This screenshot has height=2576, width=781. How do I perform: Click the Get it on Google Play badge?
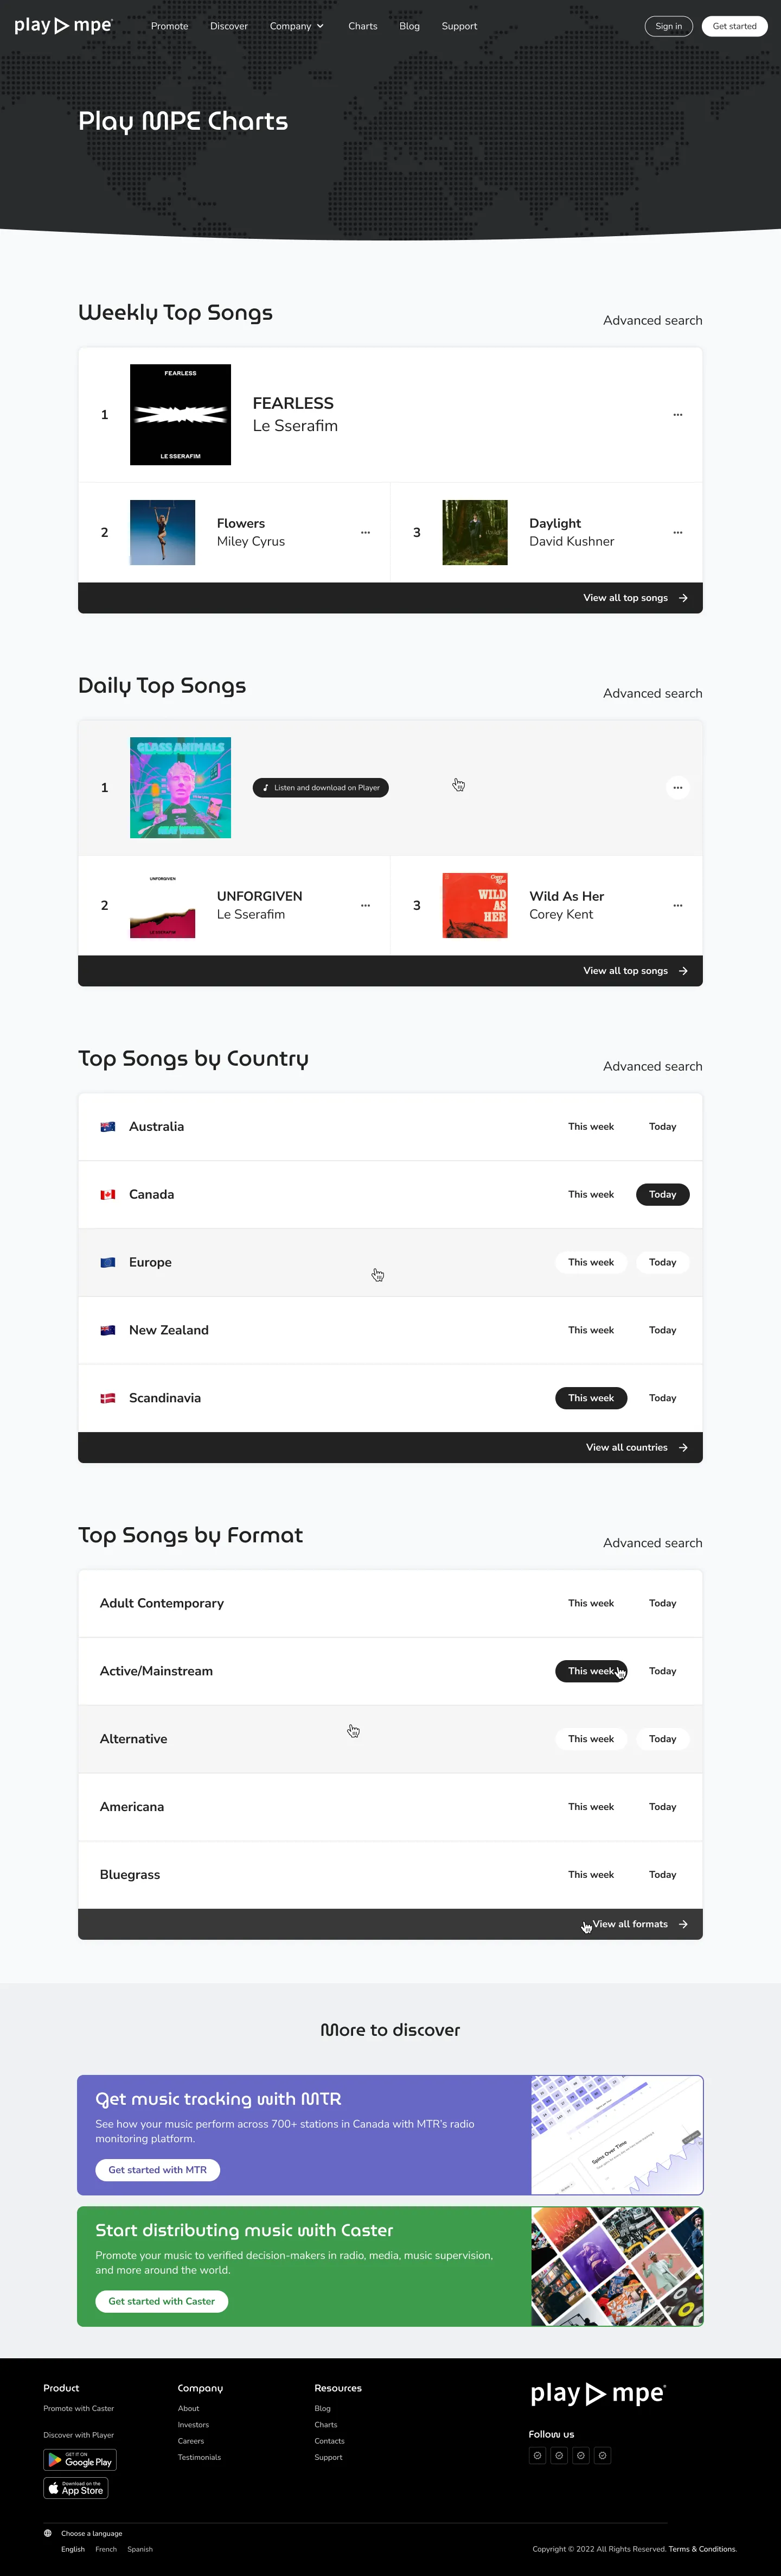coord(79,2459)
